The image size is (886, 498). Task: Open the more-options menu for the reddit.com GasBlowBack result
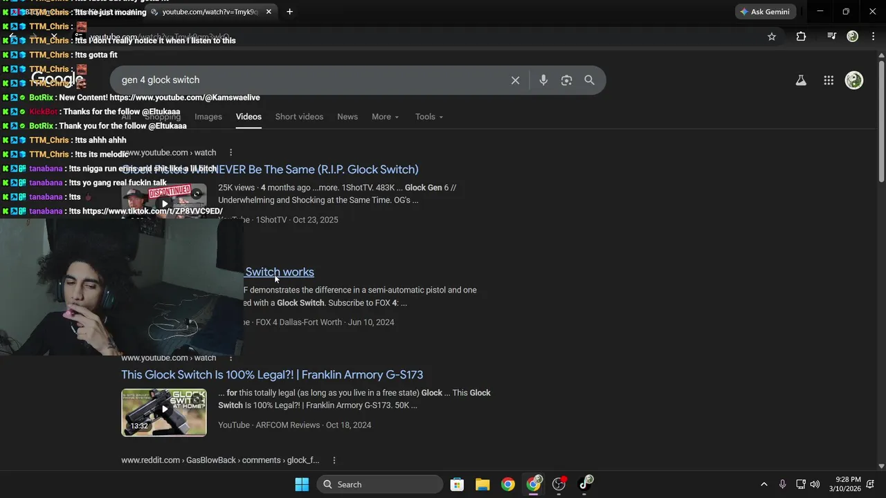tap(334, 461)
